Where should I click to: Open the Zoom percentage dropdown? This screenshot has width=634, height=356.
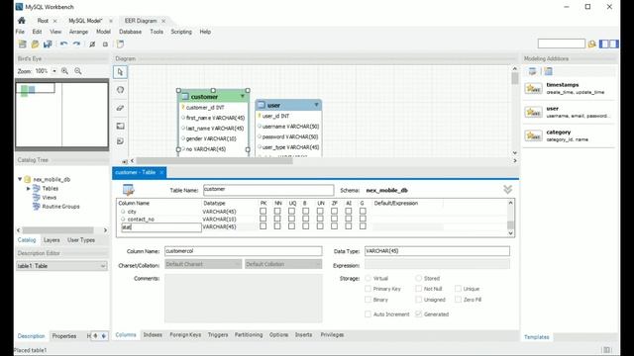(x=54, y=71)
